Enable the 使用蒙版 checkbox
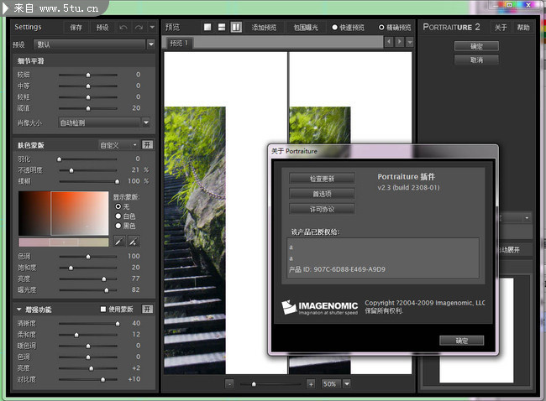 coord(103,310)
